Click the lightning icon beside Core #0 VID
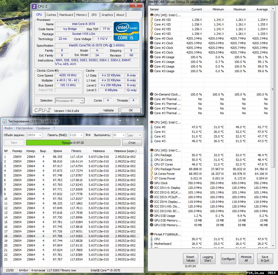The width and height of the screenshot is (278, 275). click(x=151, y=20)
